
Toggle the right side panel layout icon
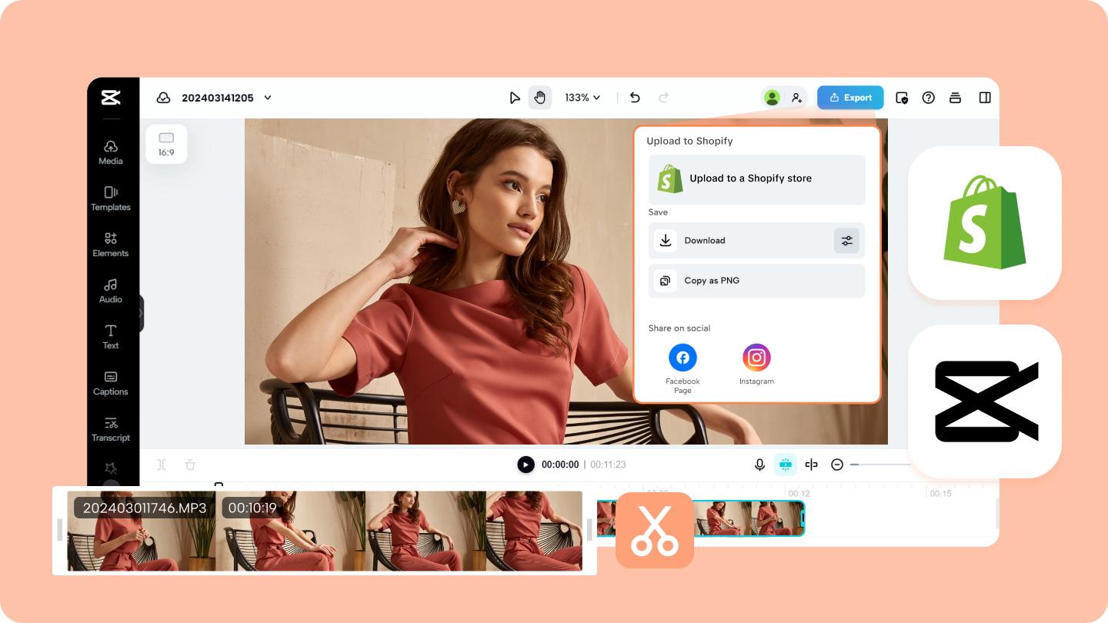[985, 98]
